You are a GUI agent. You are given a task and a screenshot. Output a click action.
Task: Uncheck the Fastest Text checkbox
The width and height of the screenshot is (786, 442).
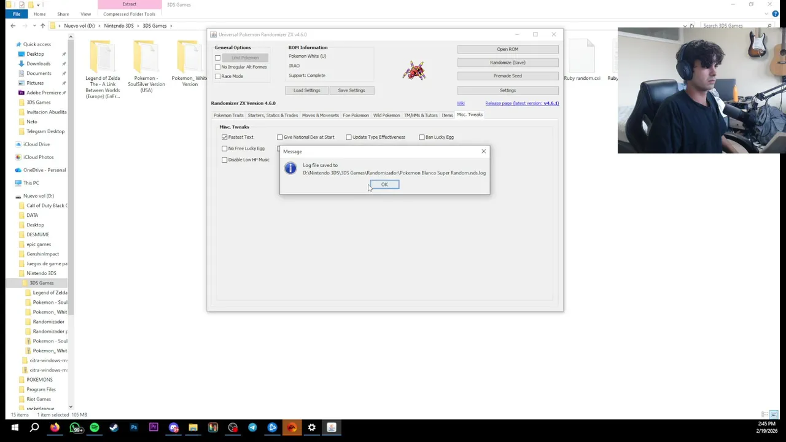point(225,137)
